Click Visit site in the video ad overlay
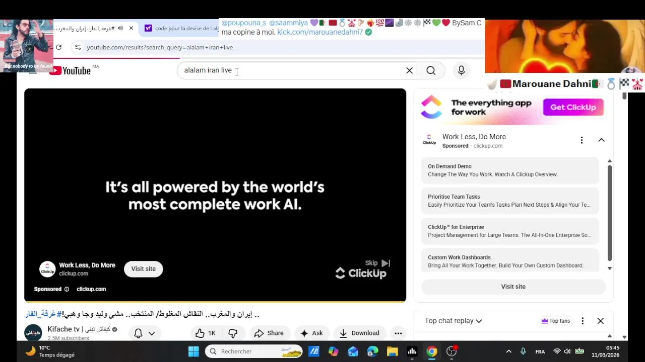This screenshot has width=645, height=362. (x=144, y=268)
